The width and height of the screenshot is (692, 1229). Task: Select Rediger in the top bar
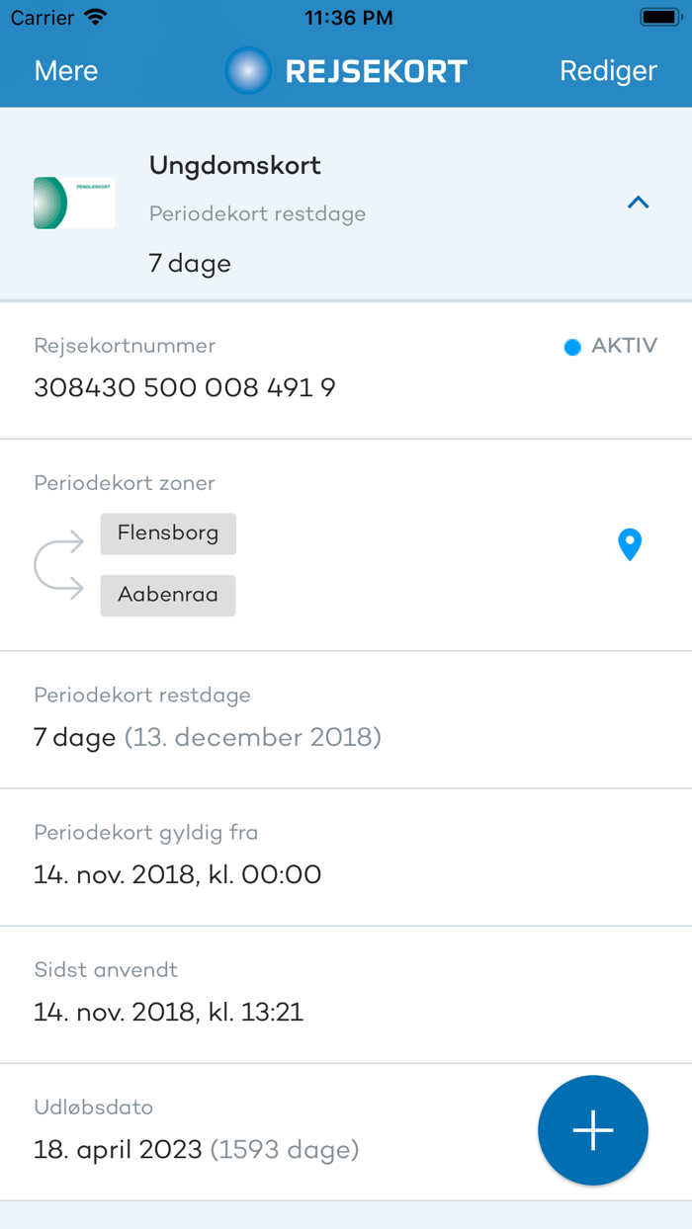point(608,70)
